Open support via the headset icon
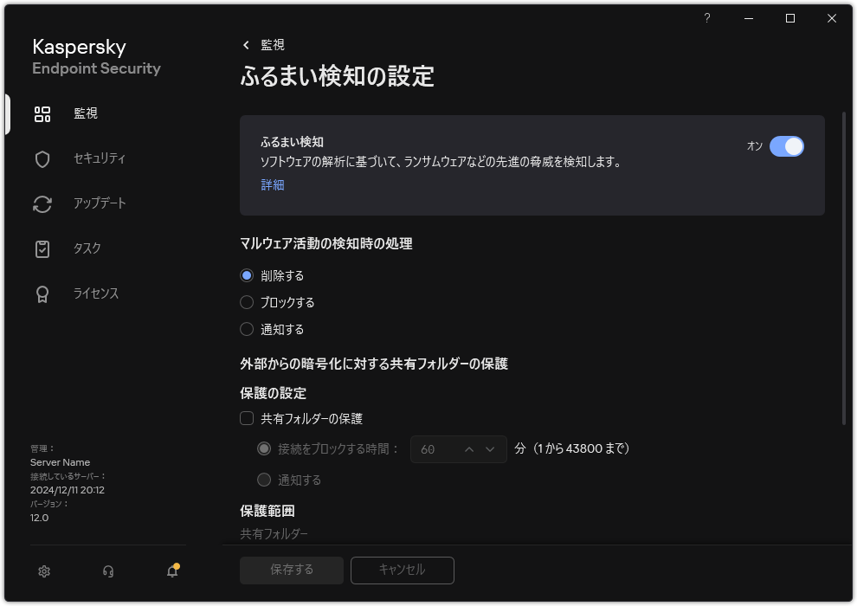Viewport: 857px width, 606px height. tap(107, 571)
